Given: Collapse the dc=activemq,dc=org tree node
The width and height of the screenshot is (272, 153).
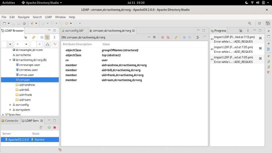Looking at the screenshot, I should tap(10, 60).
